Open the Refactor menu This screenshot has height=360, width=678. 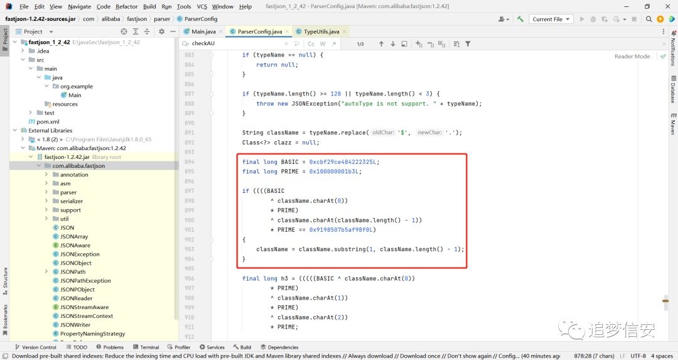pos(126,6)
